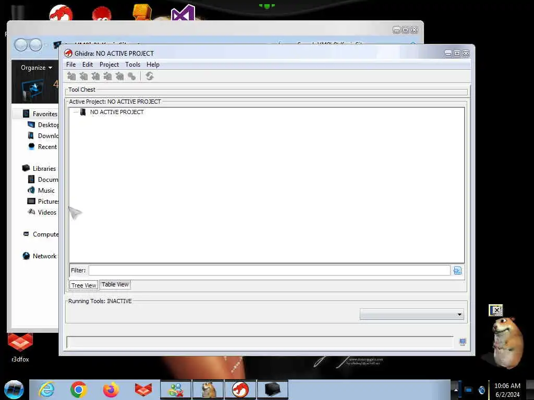Close the Ghidra window
The width and height of the screenshot is (534, 400).
pos(466,54)
